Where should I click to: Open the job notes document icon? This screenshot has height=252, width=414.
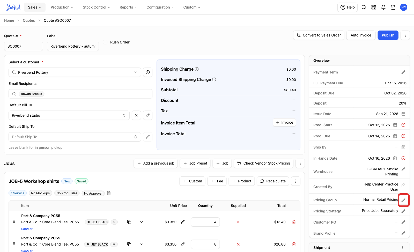(x=109, y=193)
